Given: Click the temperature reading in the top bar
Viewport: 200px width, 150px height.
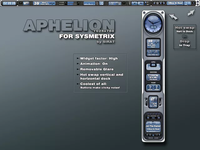Looking at the screenshot, I should point(37,3).
